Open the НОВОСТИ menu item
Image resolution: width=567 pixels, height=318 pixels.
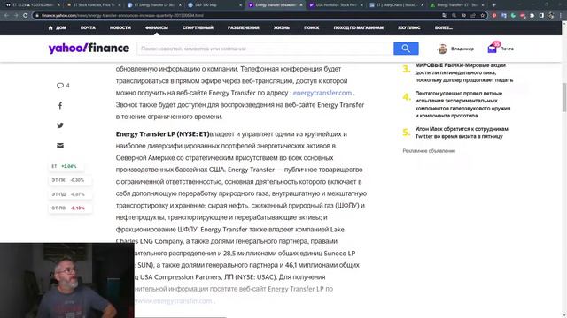[x=120, y=27]
